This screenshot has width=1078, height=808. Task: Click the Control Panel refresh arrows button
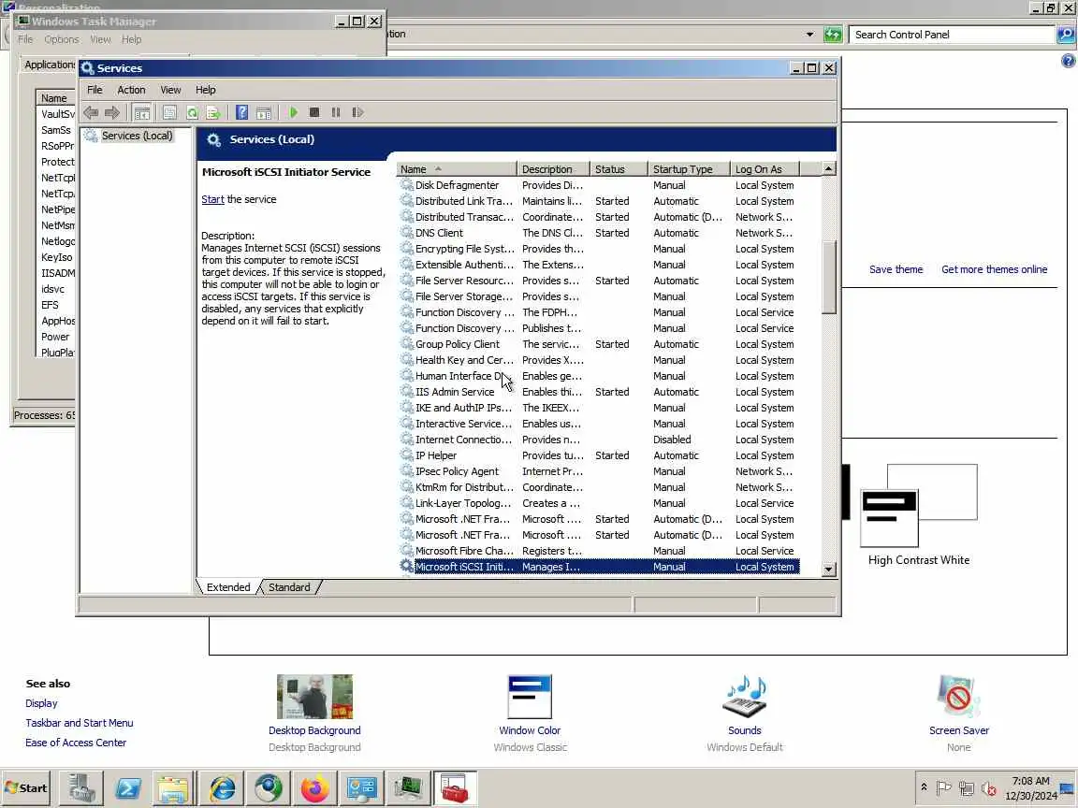(833, 35)
